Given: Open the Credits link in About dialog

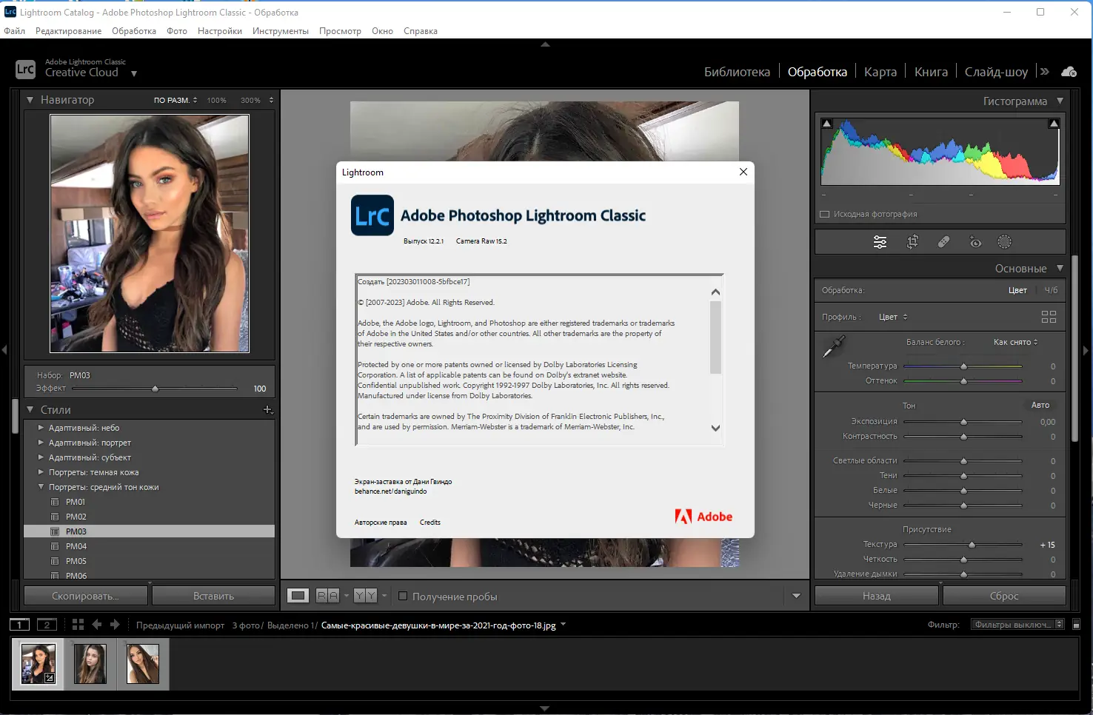Looking at the screenshot, I should (429, 523).
